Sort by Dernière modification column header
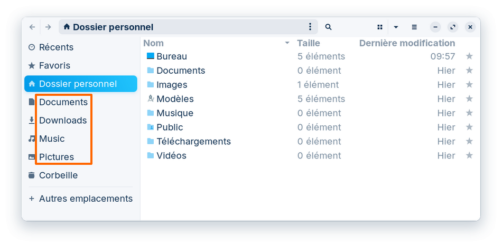Screen dimensions: 502x247 (x=407, y=43)
